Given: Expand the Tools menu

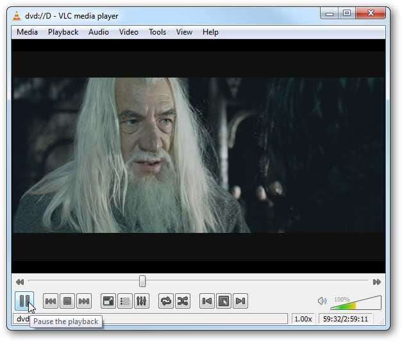Looking at the screenshot, I should click(x=157, y=32).
